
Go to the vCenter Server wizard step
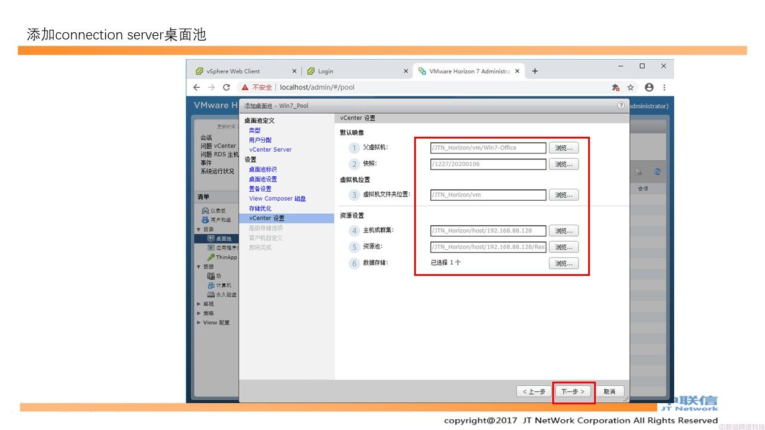click(x=270, y=149)
